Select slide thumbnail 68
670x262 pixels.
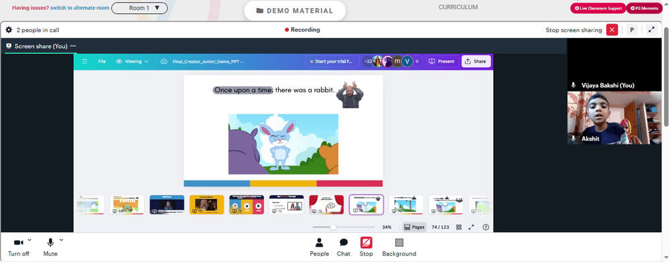(x=127, y=205)
